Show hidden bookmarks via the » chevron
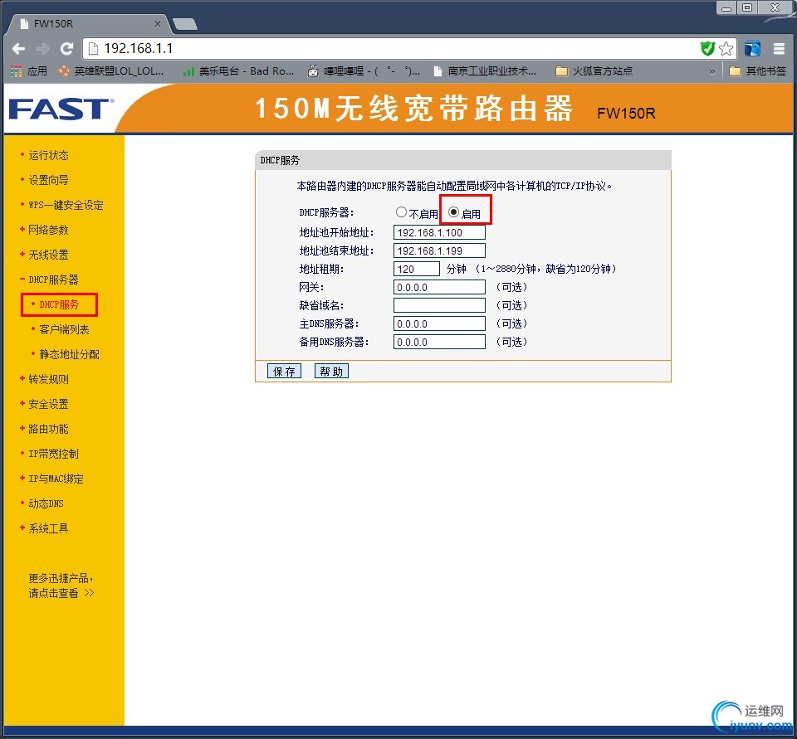Image resolution: width=797 pixels, height=739 pixels. click(x=711, y=71)
